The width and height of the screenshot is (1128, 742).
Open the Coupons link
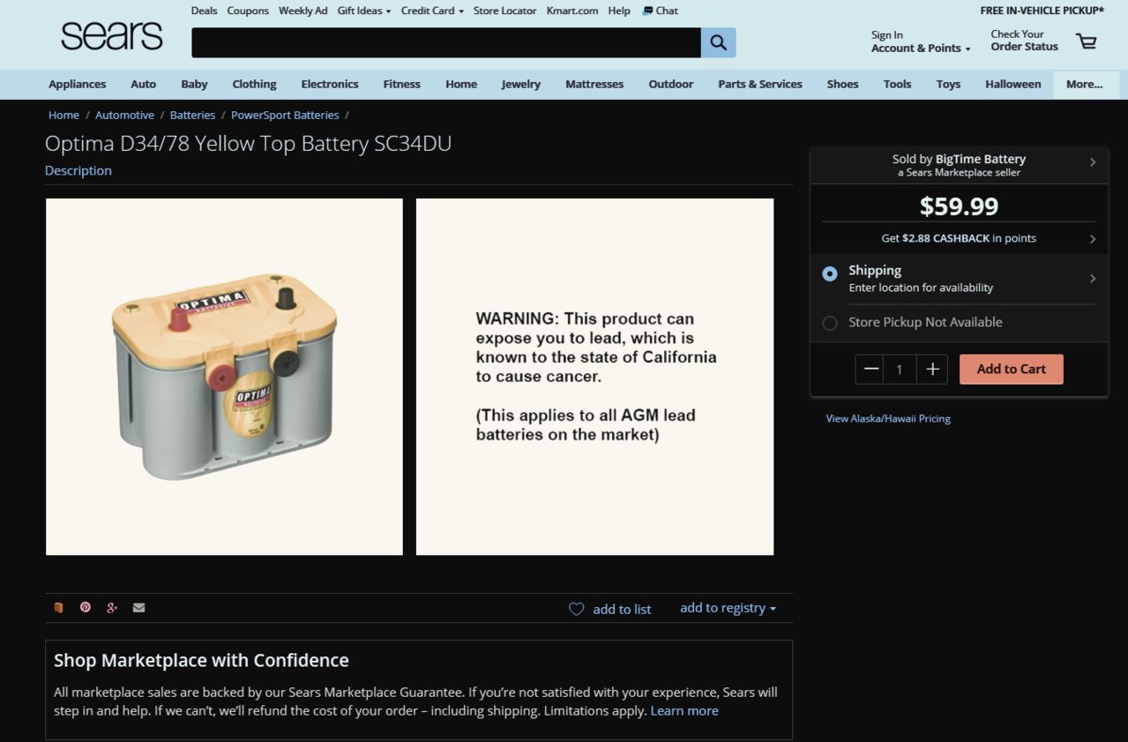pyautogui.click(x=248, y=11)
